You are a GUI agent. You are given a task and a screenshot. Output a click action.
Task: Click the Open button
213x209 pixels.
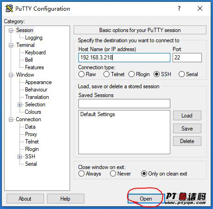[x=146, y=199]
